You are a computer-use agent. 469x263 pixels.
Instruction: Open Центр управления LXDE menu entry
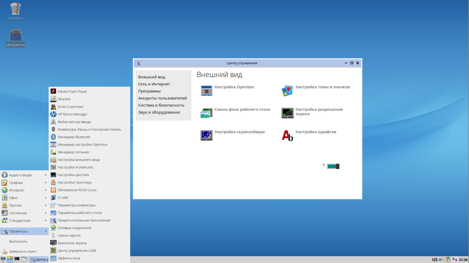point(77,251)
